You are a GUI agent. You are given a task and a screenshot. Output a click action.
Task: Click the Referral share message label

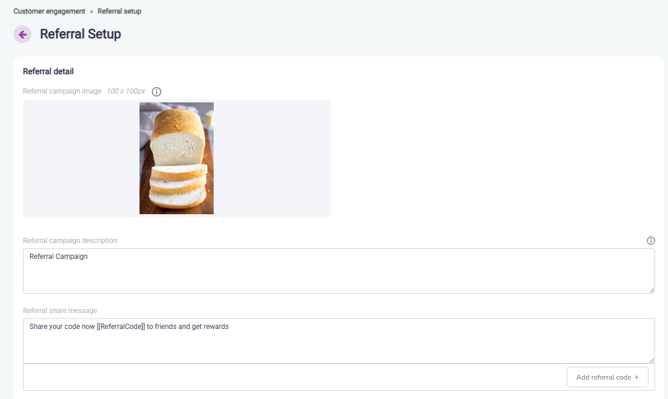coord(60,311)
